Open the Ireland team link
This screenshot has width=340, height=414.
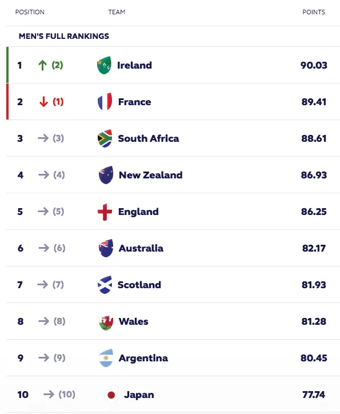click(x=134, y=65)
